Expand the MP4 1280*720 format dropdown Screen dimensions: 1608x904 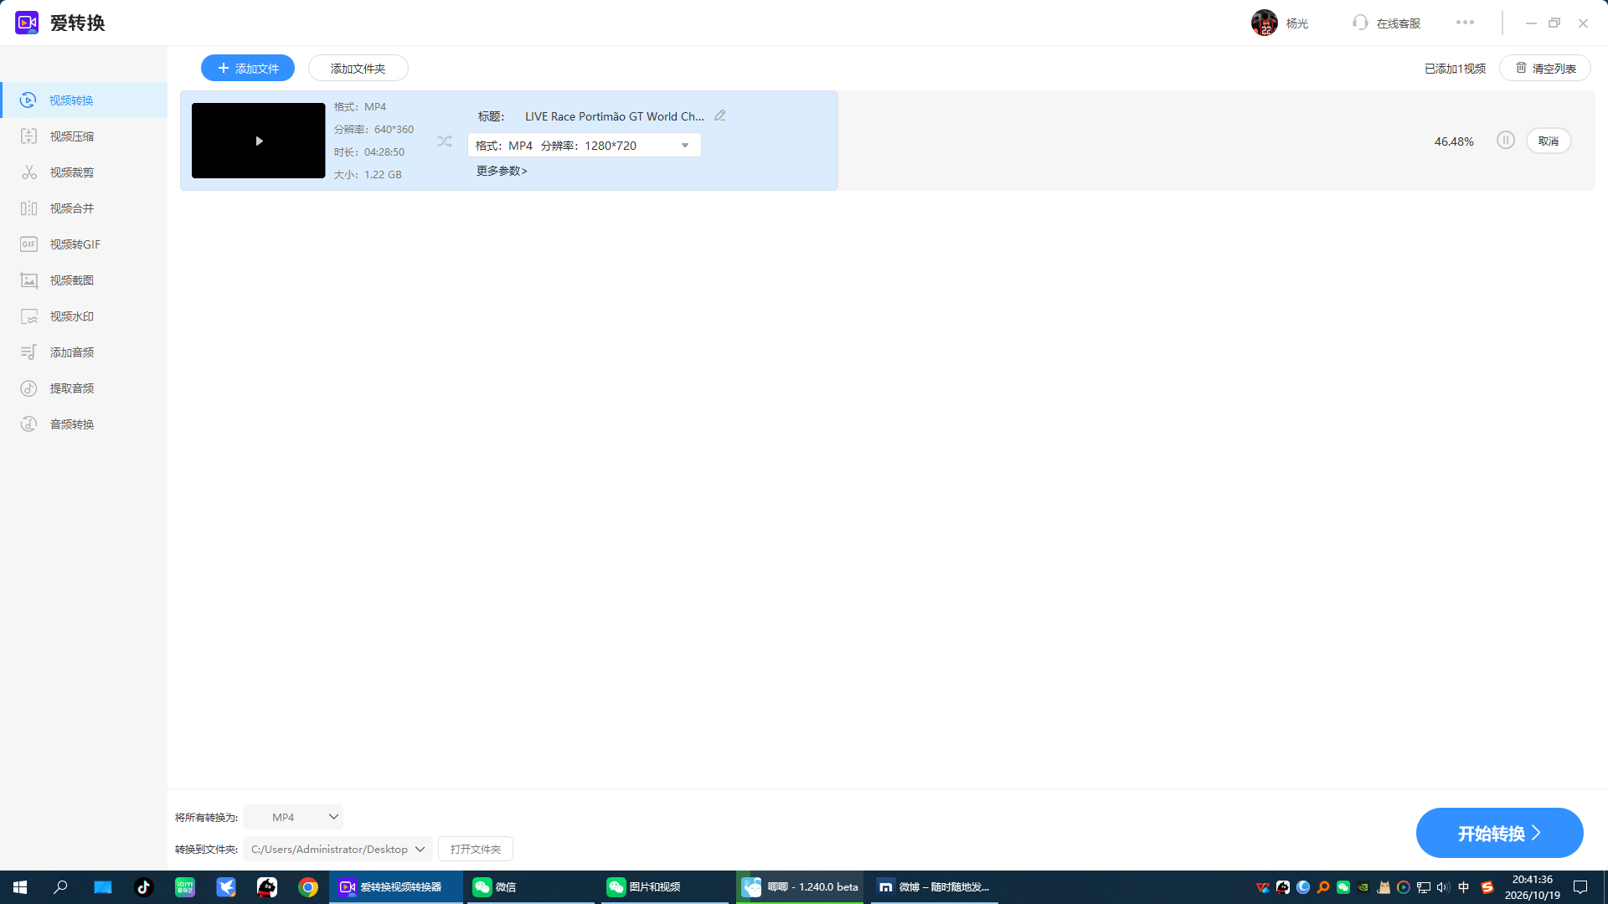pos(585,146)
